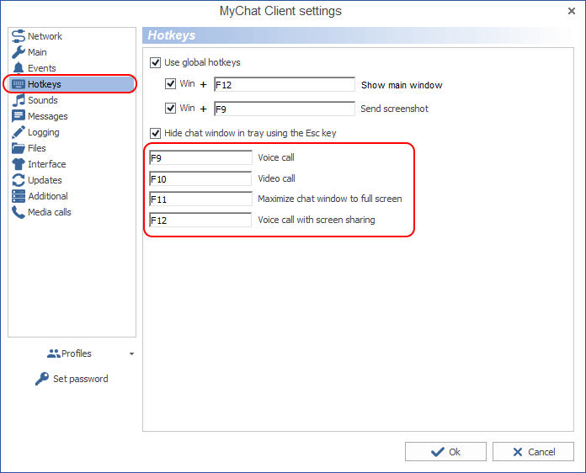Click the Profiles button label

(77, 353)
